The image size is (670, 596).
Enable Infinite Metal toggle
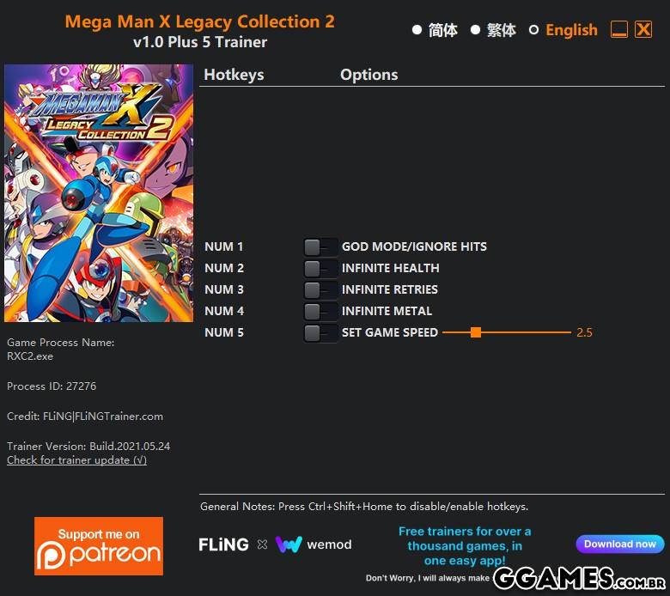point(320,311)
